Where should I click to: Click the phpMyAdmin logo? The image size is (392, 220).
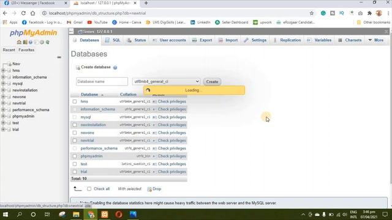click(x=33, y=33)
